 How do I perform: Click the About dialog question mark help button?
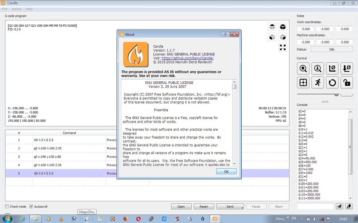225,34
